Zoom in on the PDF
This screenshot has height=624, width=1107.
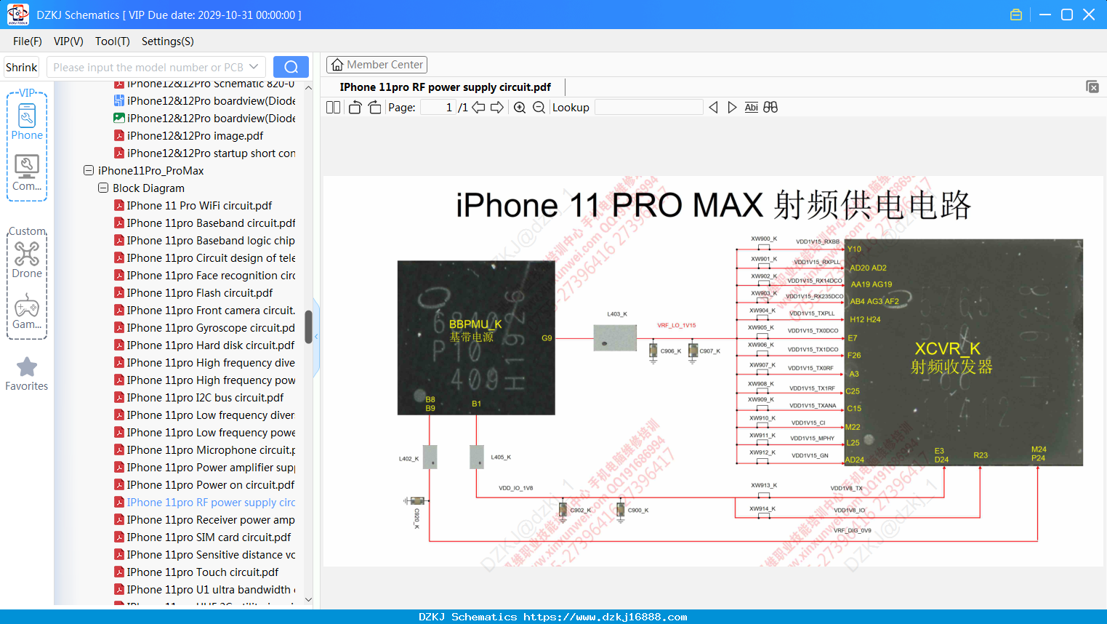tap(520, 108)
